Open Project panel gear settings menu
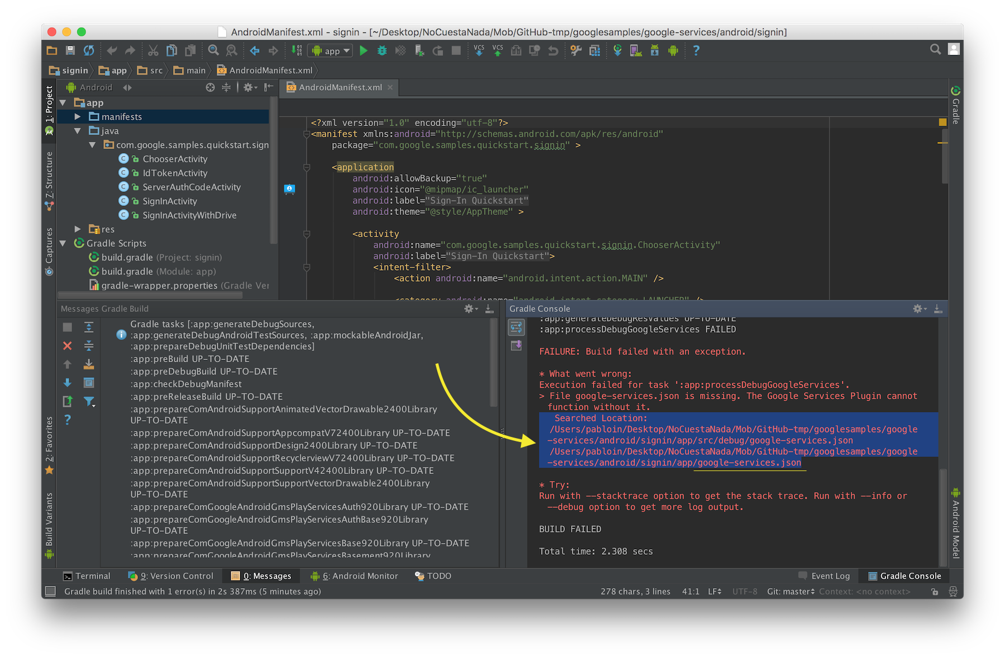This screenshot has height=658, width=1005. pyautogui.click(x=249, y=88)
